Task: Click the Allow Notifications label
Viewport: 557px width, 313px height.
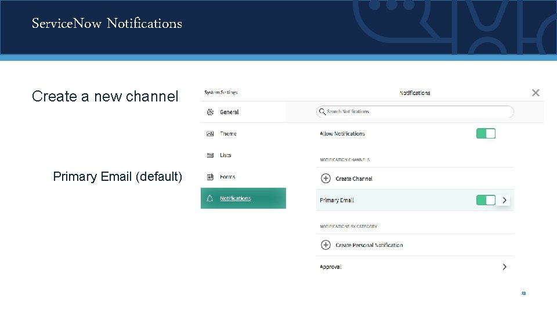Action: (342, 134)
